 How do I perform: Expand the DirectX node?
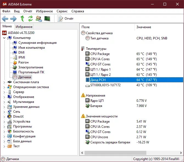click(4, 117)
